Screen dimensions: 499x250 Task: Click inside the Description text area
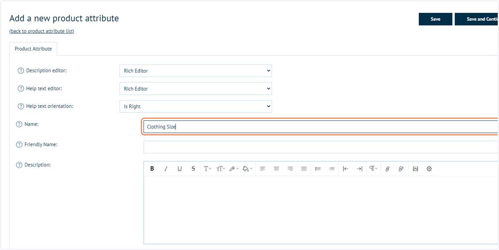[x=321, y=210]
